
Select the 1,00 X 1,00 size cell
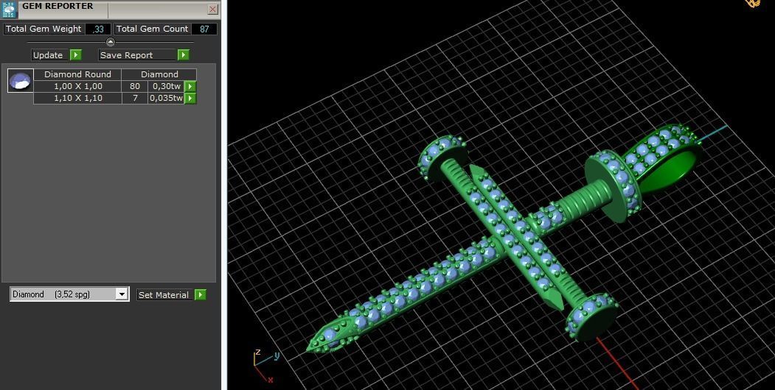77,86
